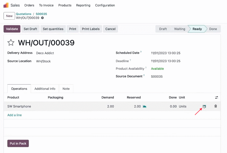Edit the Scheduled Date value
Screen dimensions: 227x153
coord(166,53)
